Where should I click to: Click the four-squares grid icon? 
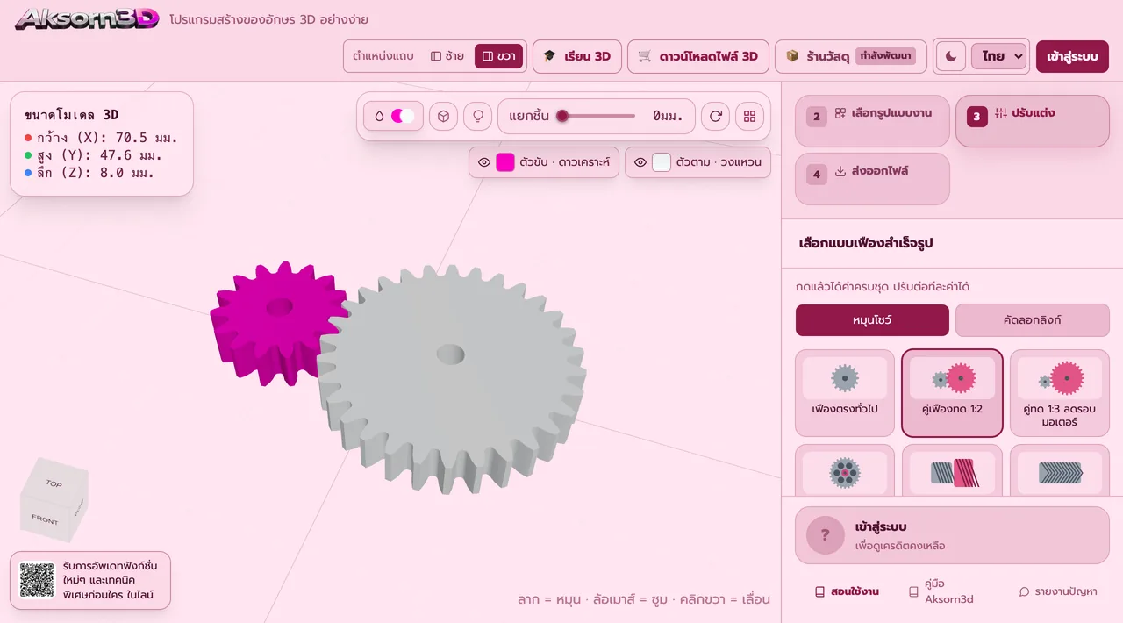[749, 116]
